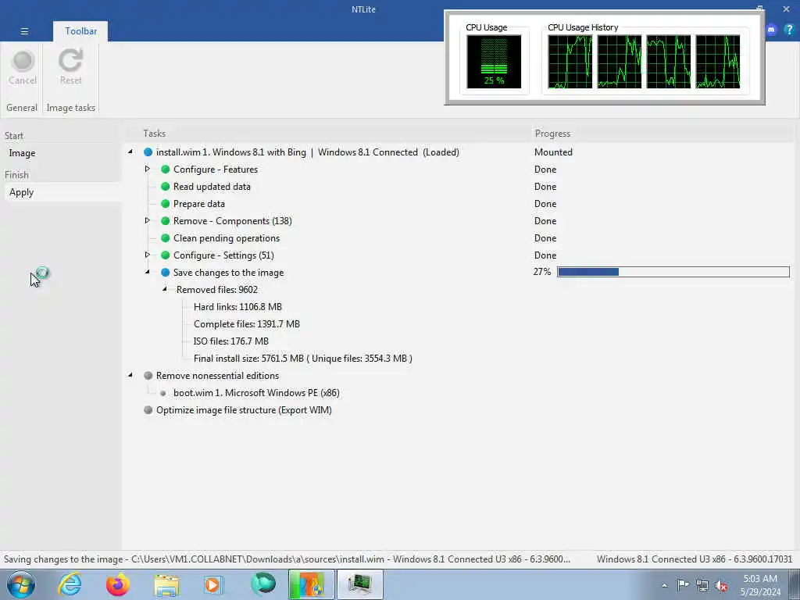Click green dot beside Prepare data
Screen dimensions: 800x600
click(166, 204)
